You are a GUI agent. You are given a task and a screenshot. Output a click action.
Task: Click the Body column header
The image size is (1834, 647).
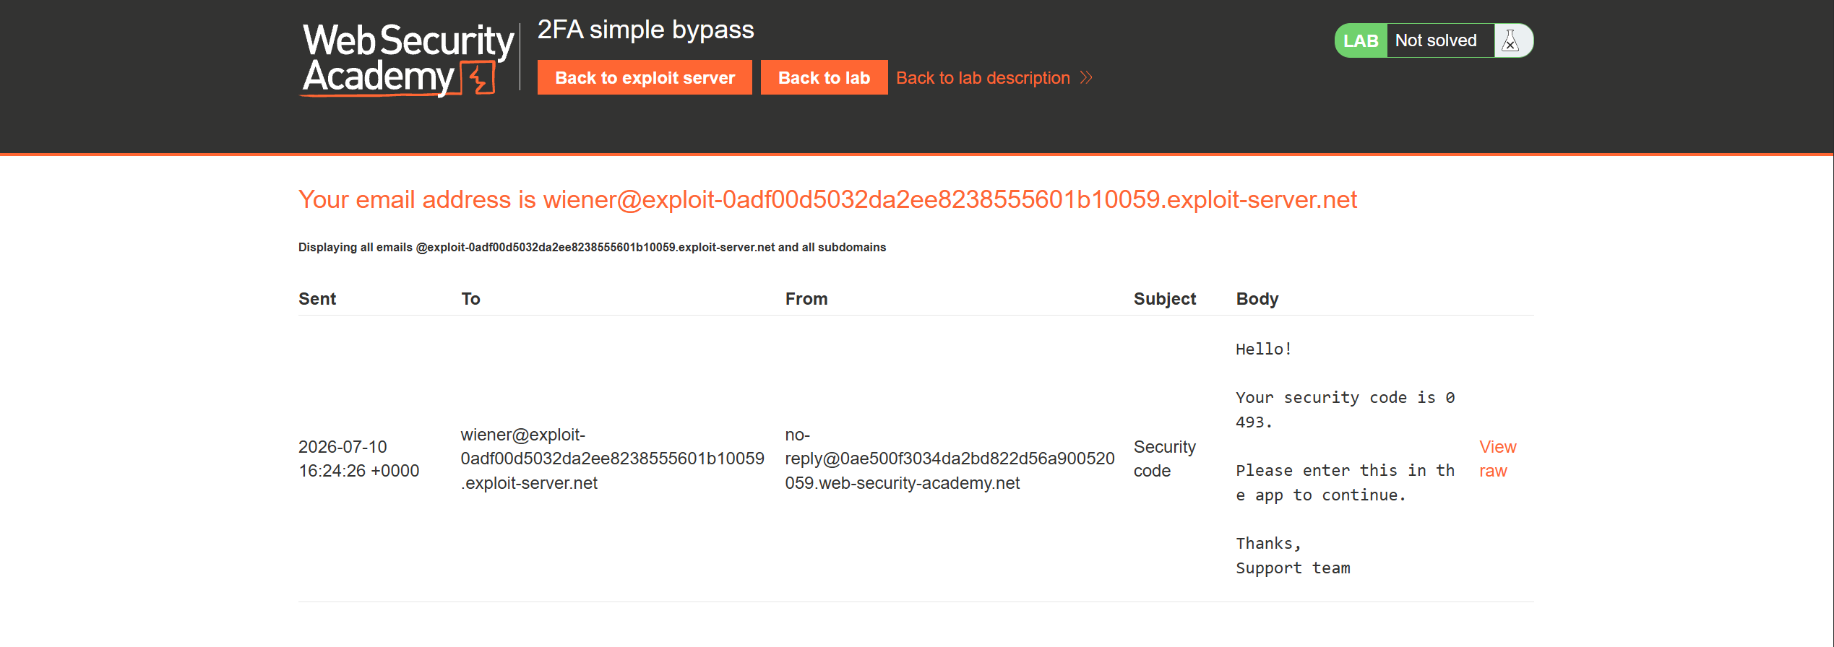point(1257,298)
